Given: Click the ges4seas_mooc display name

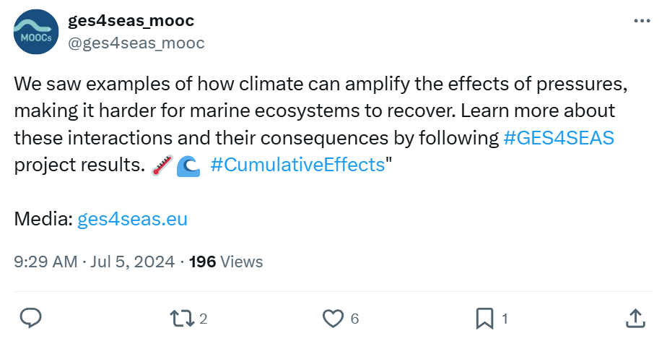Looking at the screenshot, I should pos(131,21).
